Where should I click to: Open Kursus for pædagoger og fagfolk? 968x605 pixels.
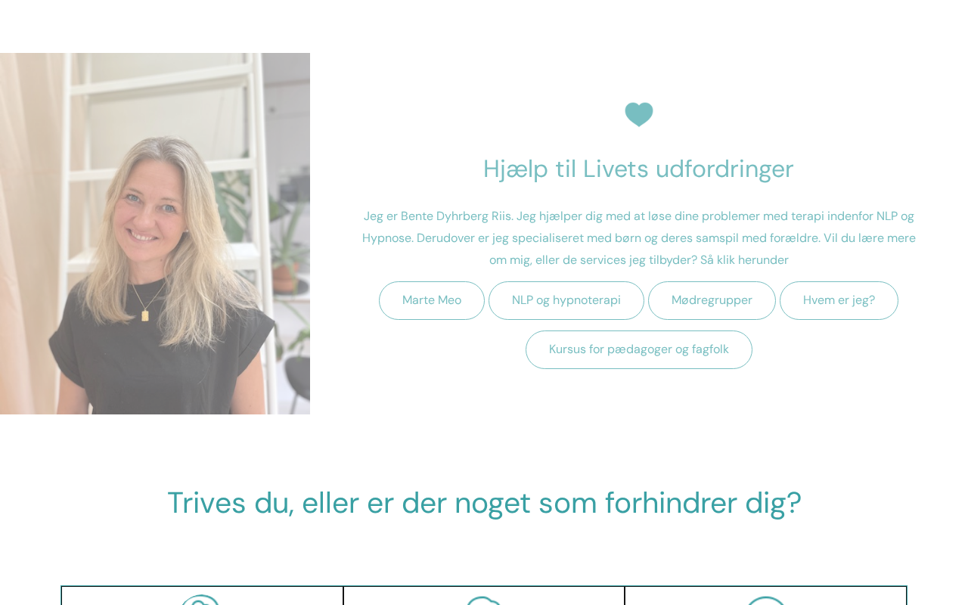[639, 349]
